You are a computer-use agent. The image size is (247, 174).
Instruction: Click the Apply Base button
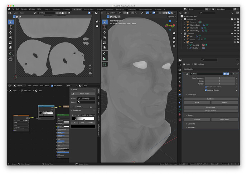(224, 119)
